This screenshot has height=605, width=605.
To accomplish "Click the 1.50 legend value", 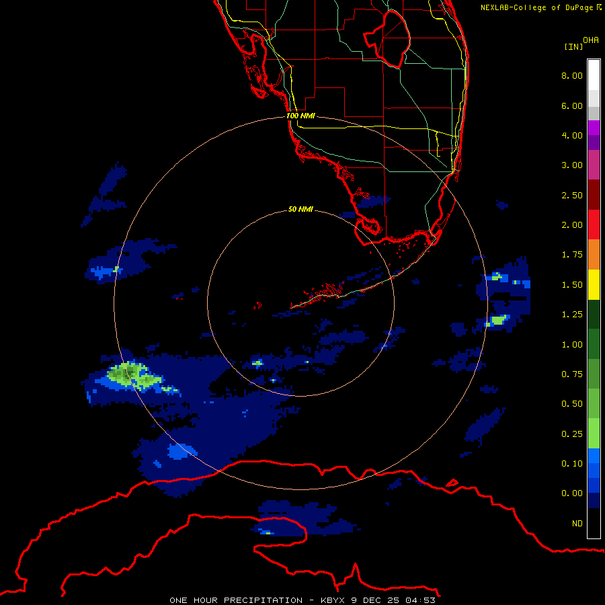I will tap(572, 285).
